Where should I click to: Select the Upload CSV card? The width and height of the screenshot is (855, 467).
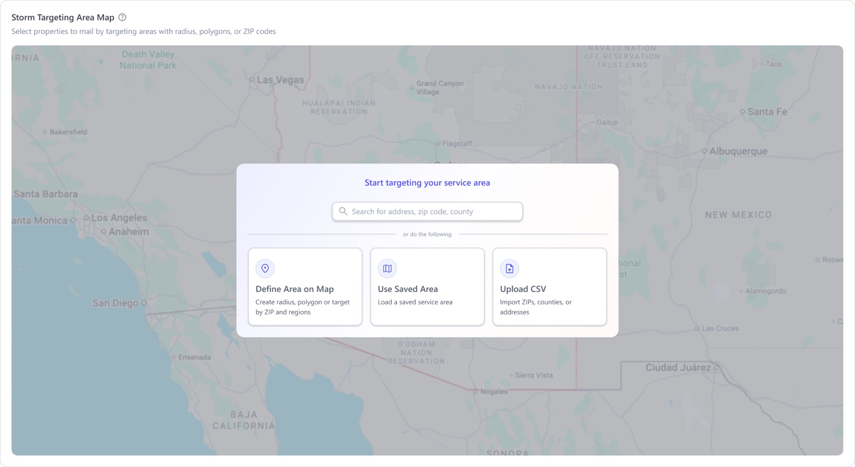[549, 287]
